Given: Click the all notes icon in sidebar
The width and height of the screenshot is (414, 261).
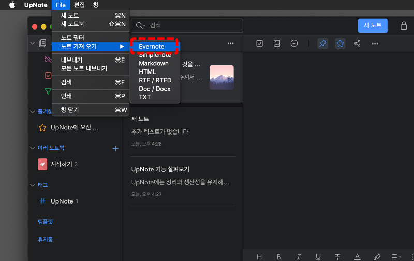Looking at the screenshot, I should click(42, 43).
